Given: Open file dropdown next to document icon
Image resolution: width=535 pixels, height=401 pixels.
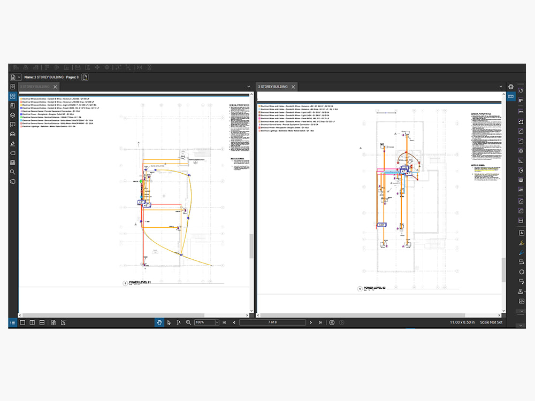Looking at the screenshot, I should 19,77.
